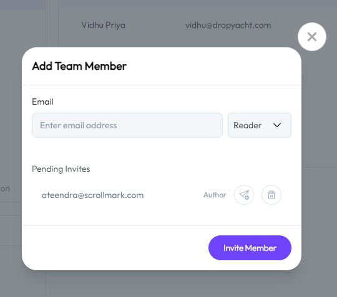Click the Add Team Member heading
Screen dimensions: 337x297
[x=79, y=66]
